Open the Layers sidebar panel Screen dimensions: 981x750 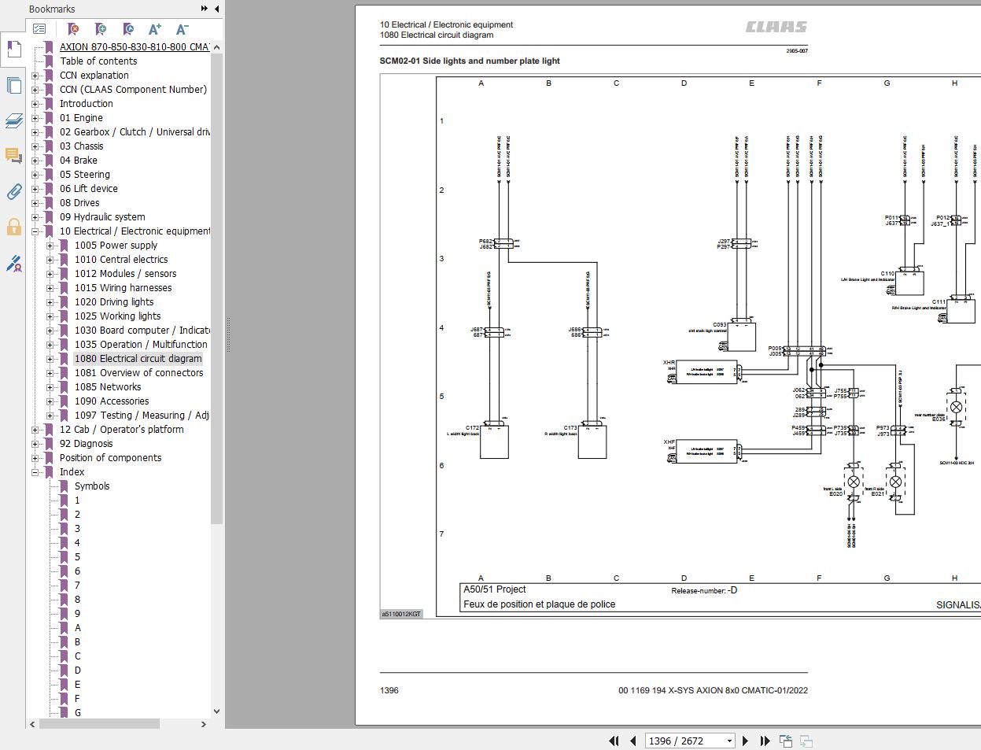coord(13,120)
